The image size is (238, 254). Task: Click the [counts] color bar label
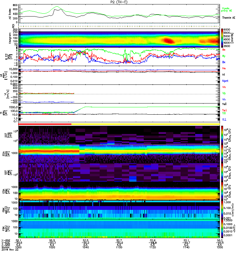click(232, 38)
